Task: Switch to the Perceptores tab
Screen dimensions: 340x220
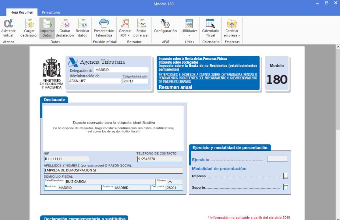Action: pyautogui.click(x=51, y=12)
